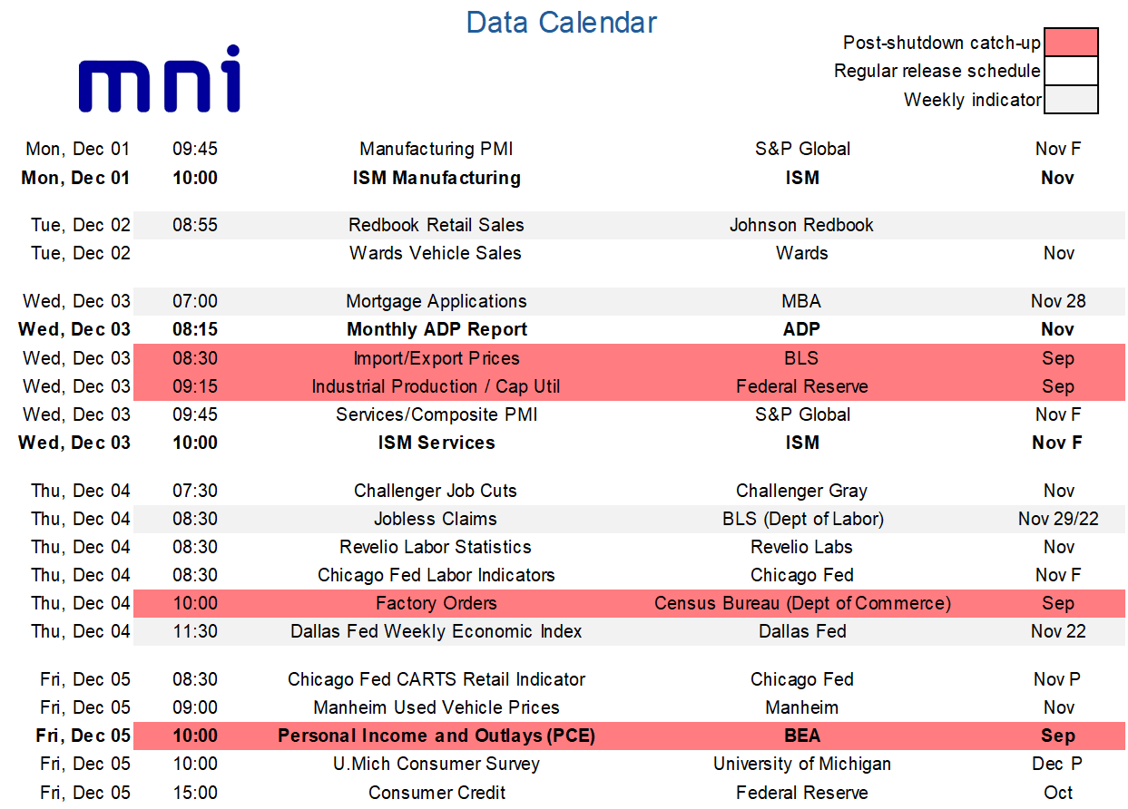Click the 07:00 time cell

(x=195, y=301)
